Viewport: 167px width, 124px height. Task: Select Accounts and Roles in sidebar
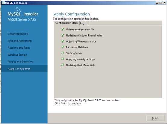point(19,48)
